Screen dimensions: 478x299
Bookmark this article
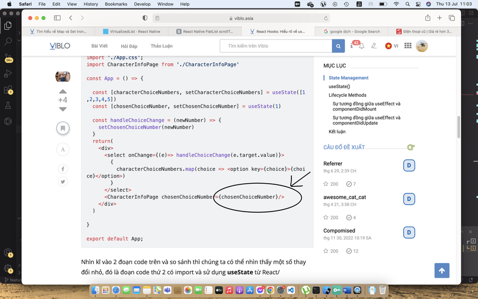(63, 128)
